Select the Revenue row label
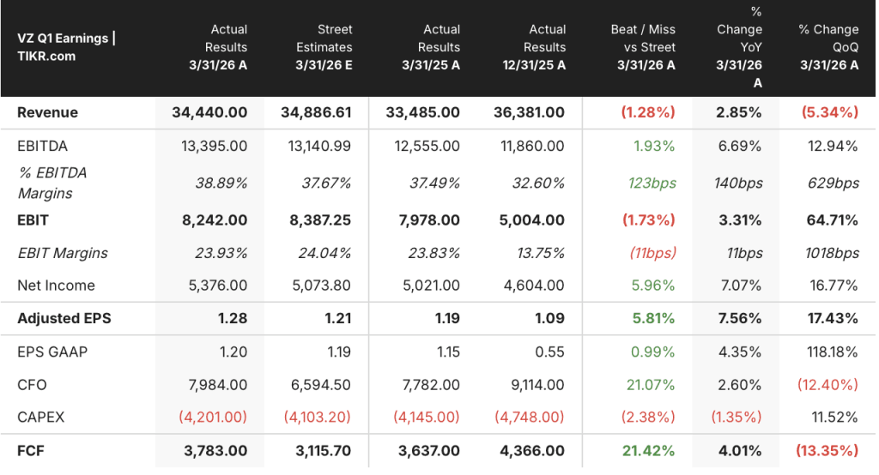879x475 pixels. click(x=48, y=112)
